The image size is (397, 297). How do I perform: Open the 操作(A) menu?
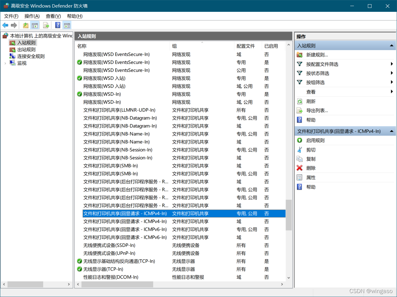pyautogui.click(x=32, y=16)
